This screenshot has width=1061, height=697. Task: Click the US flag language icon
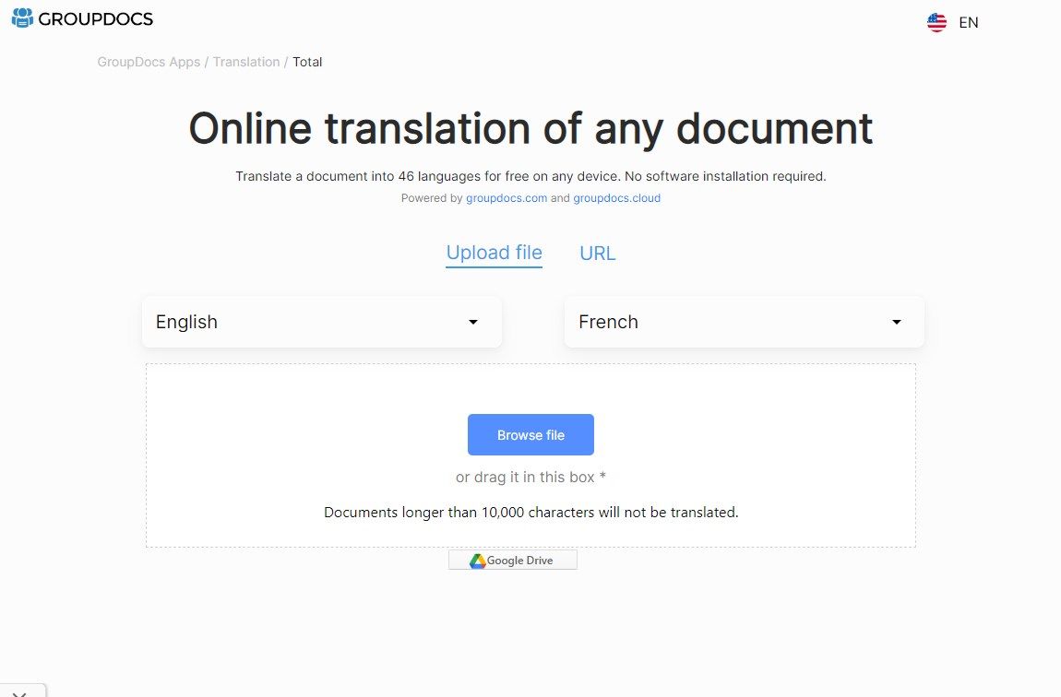[936, 22]
